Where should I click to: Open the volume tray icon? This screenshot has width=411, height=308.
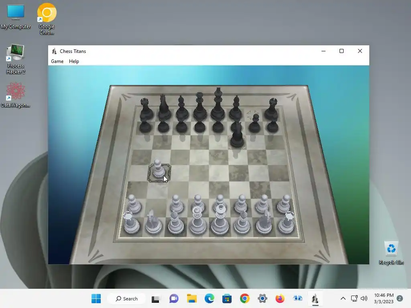(x=364, y=298)
